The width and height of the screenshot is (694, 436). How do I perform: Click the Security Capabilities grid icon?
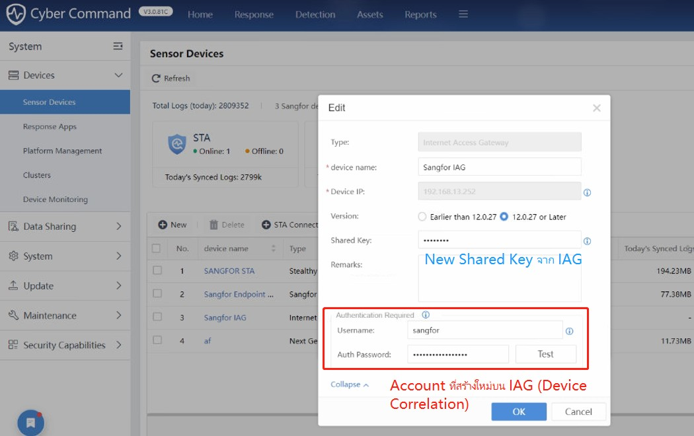[x=14, y=345]
